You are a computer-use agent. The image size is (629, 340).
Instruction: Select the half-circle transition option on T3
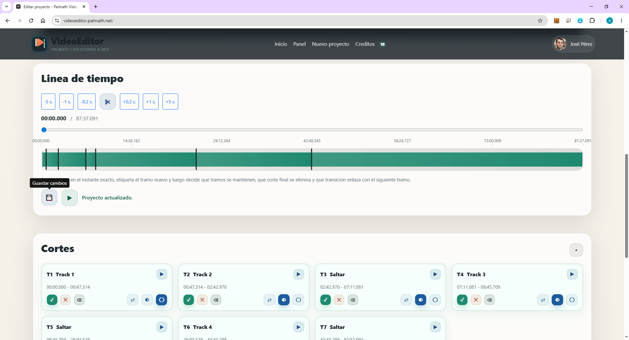(x=421, y=300)
